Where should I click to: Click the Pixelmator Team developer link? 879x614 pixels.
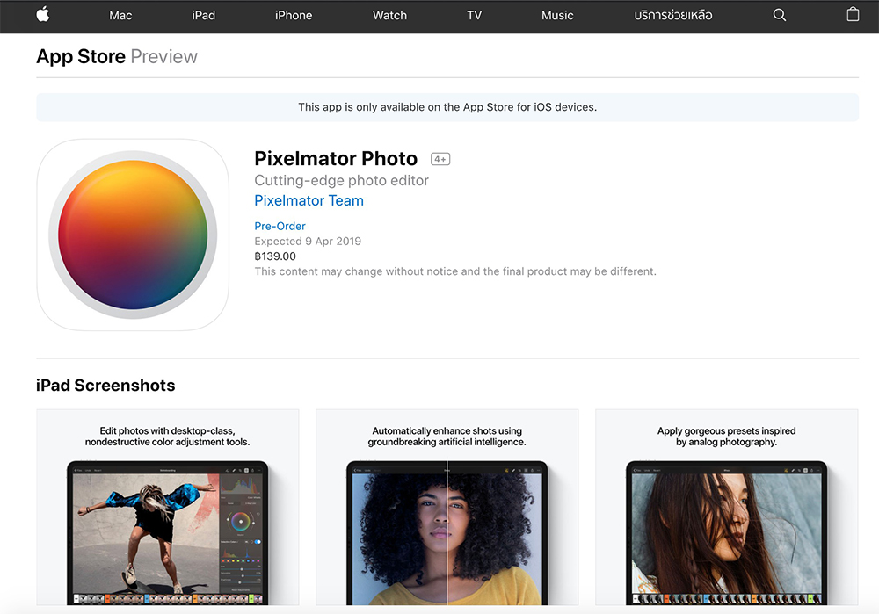click(309, 200)
